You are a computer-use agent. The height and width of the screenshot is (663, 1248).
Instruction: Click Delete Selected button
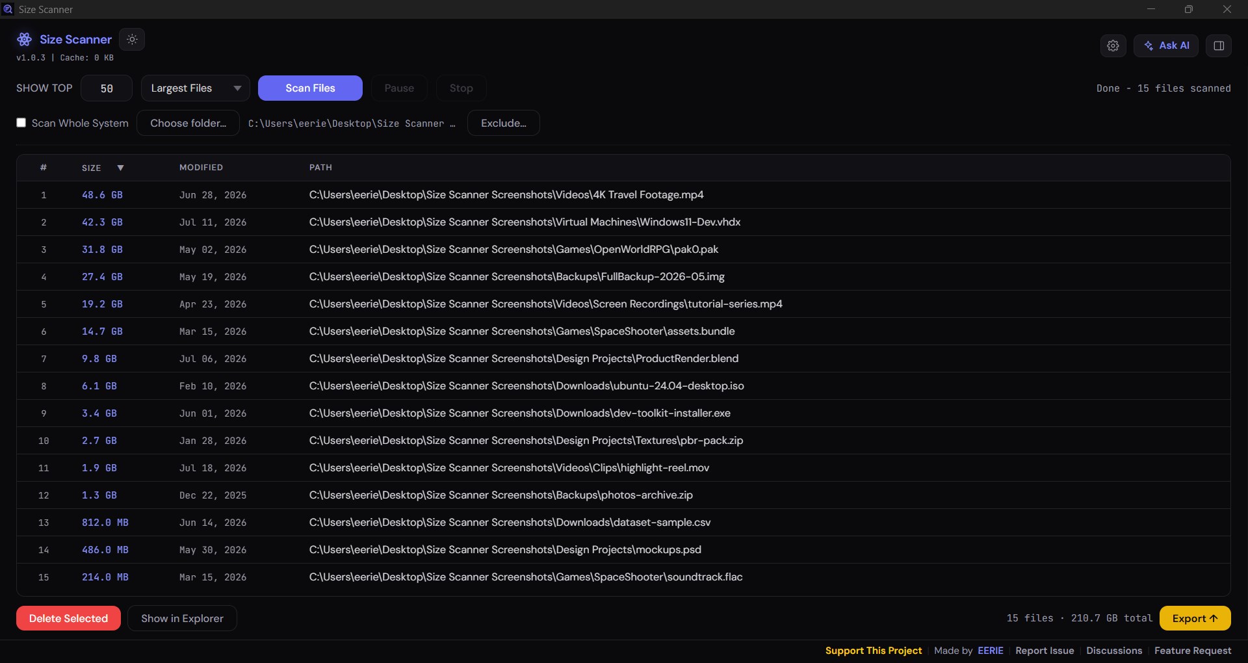68,618
